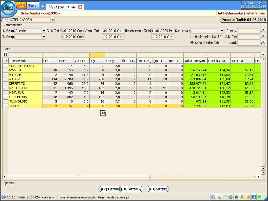This screenshot has height=201, width=268.
Task: Open the Yetkili Firmalar link
Action: pos(255,13)
